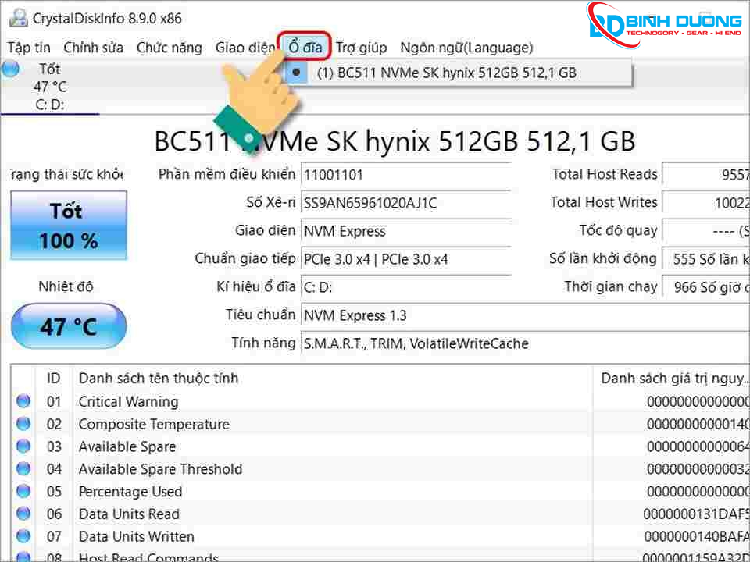The width and height of the screenshot is (750, 562).
Task: Click the Tốt 100 % health status button
Action: tap(69, 225)
